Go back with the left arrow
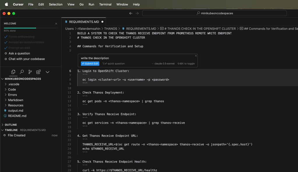The image size is (298, 172). coord(131,13)
